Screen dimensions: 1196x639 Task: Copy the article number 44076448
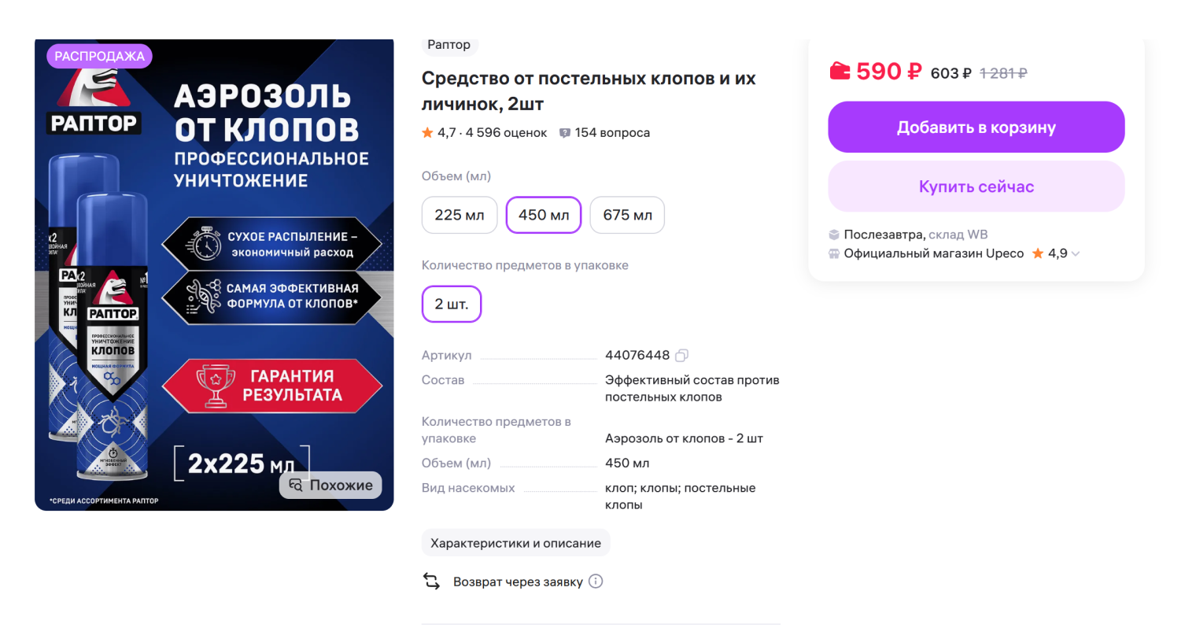681,355
